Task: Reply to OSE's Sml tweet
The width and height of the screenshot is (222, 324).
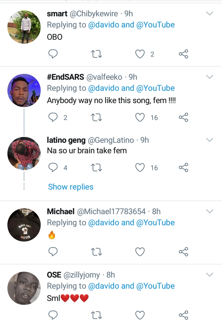Action: tap(53, 315)
